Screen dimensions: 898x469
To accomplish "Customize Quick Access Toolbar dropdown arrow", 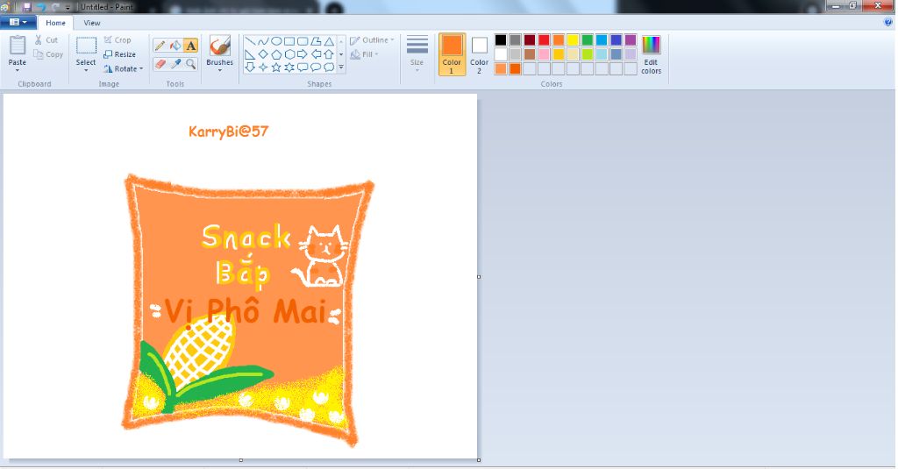I will pos(68,7).
